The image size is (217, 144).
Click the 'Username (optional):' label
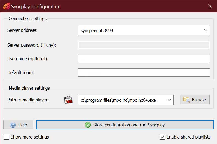pos(28,59)
